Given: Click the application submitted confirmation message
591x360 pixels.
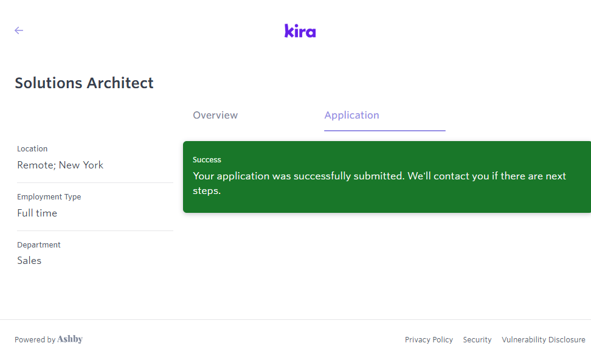Looking at the screenshot, I should 379,183.
